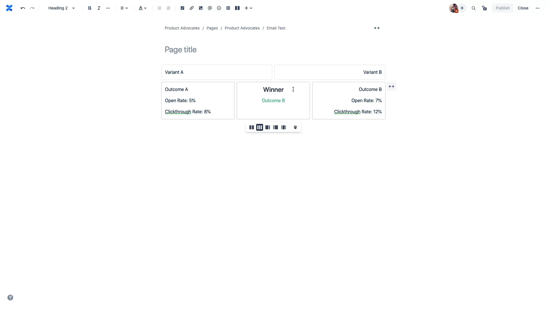Click the Close button

tap(523, 8)
